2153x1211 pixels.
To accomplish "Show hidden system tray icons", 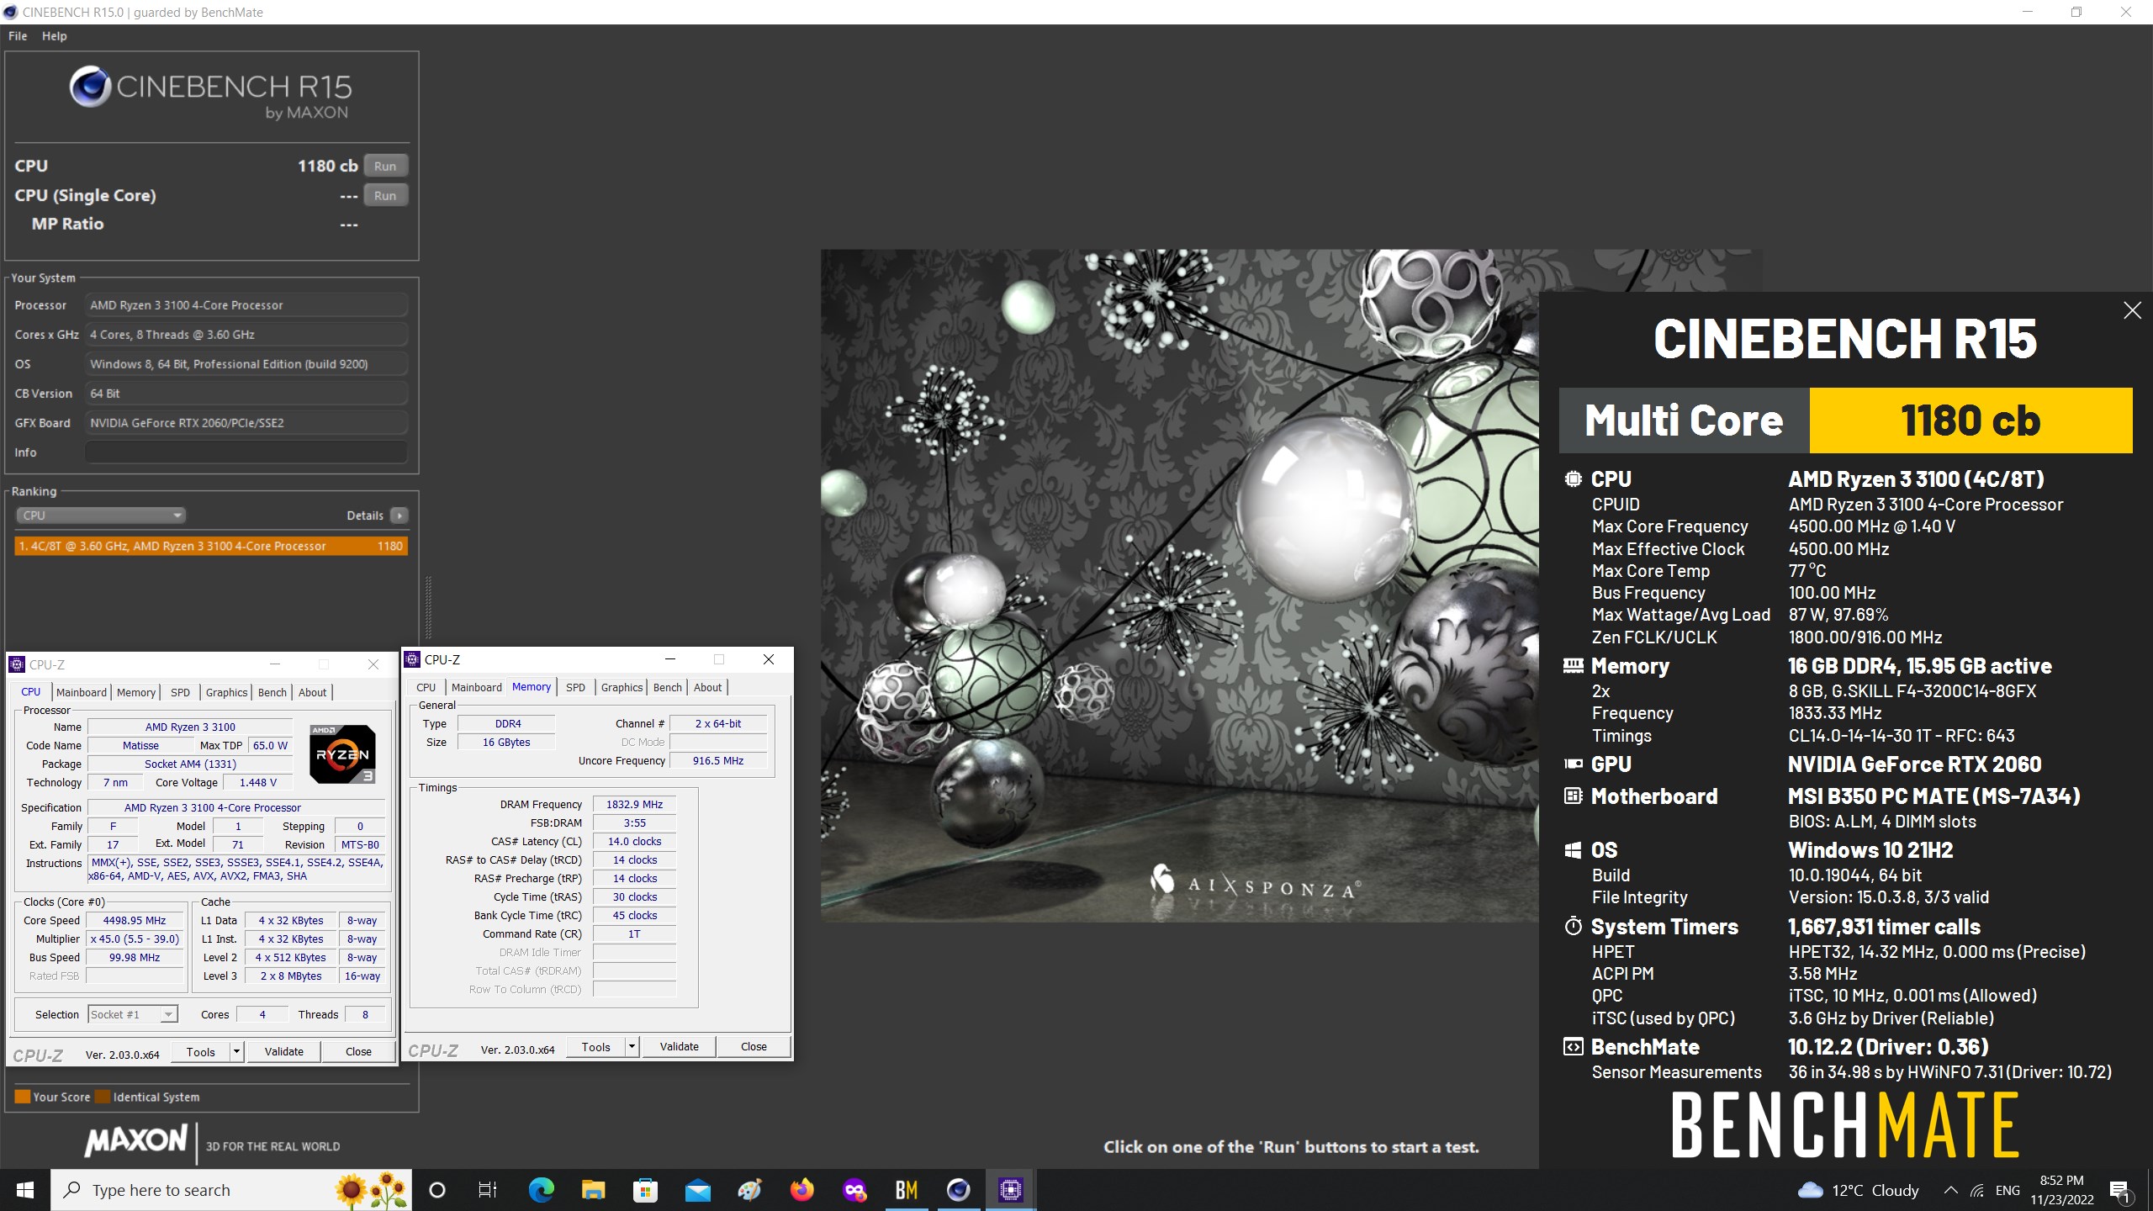I will [1950, 1190].
